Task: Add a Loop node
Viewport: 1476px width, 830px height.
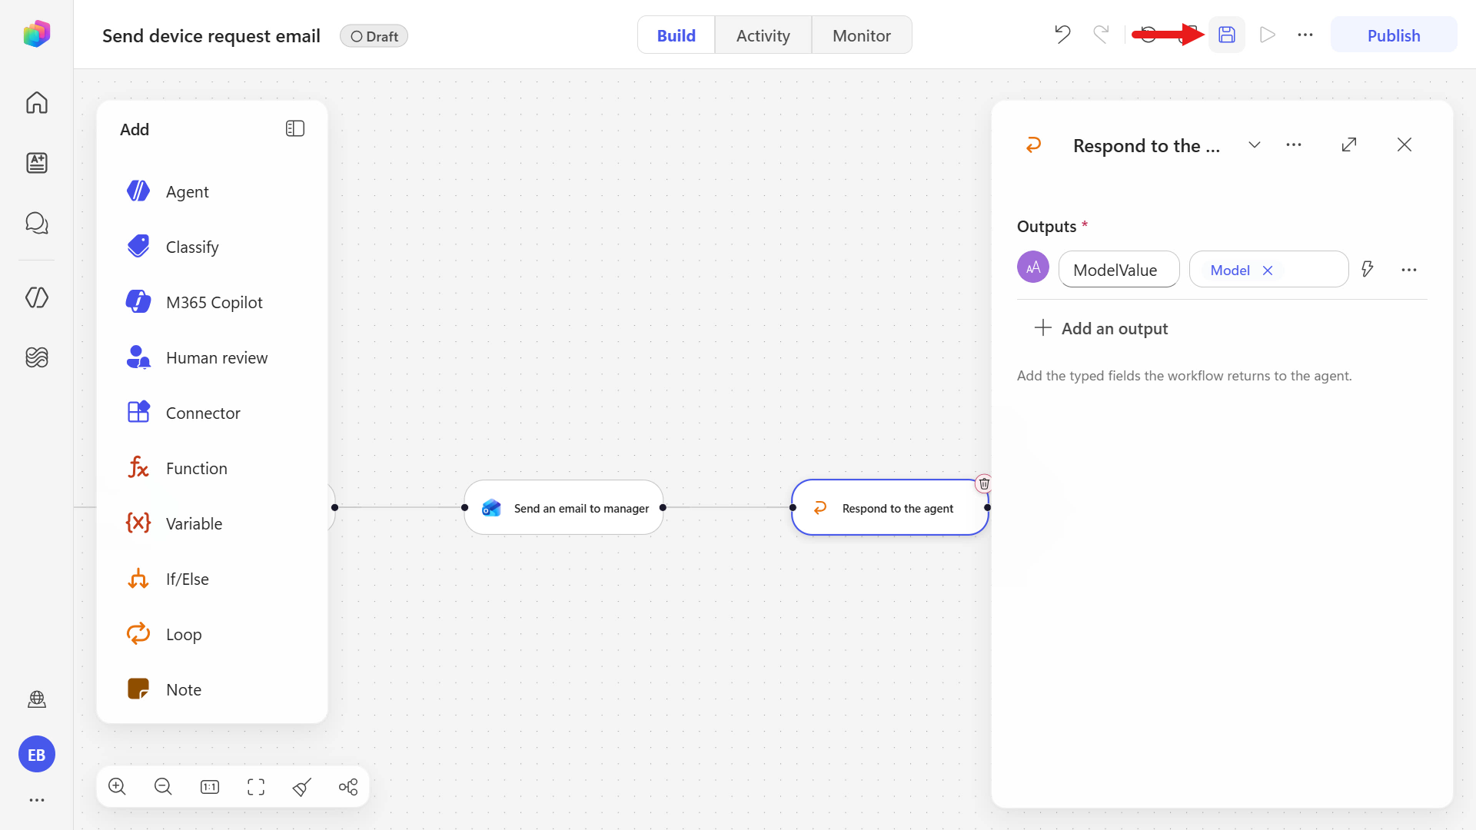Action: tap(211, 634)
